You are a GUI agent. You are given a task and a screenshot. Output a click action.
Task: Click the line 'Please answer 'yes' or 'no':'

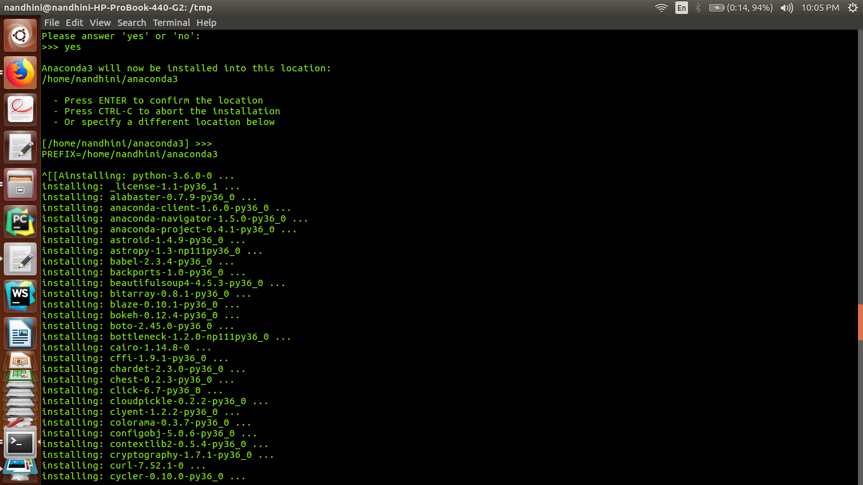[x=121, y=36]
